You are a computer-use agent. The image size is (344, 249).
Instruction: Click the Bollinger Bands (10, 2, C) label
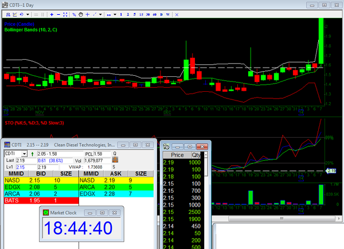coord(31,30)
